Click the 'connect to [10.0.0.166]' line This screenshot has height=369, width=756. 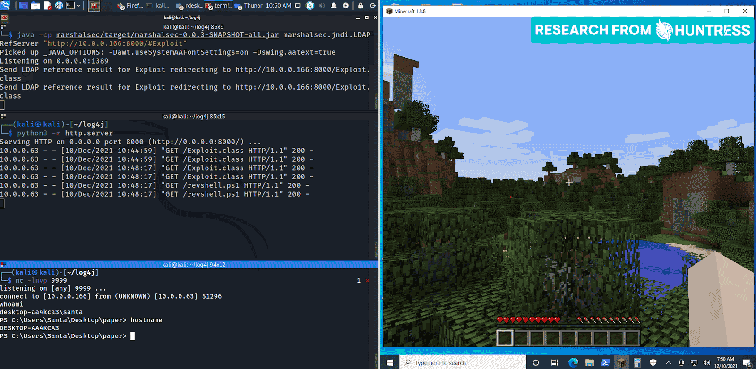(111, 296)
